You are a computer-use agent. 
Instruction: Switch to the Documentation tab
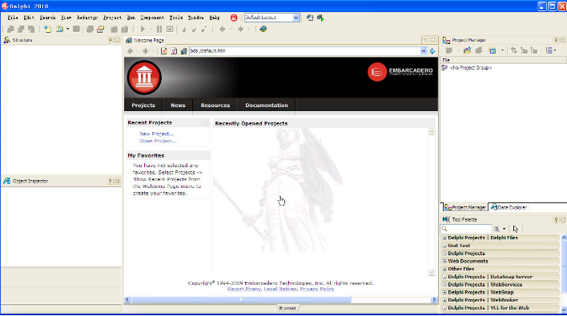coord(267,105)
